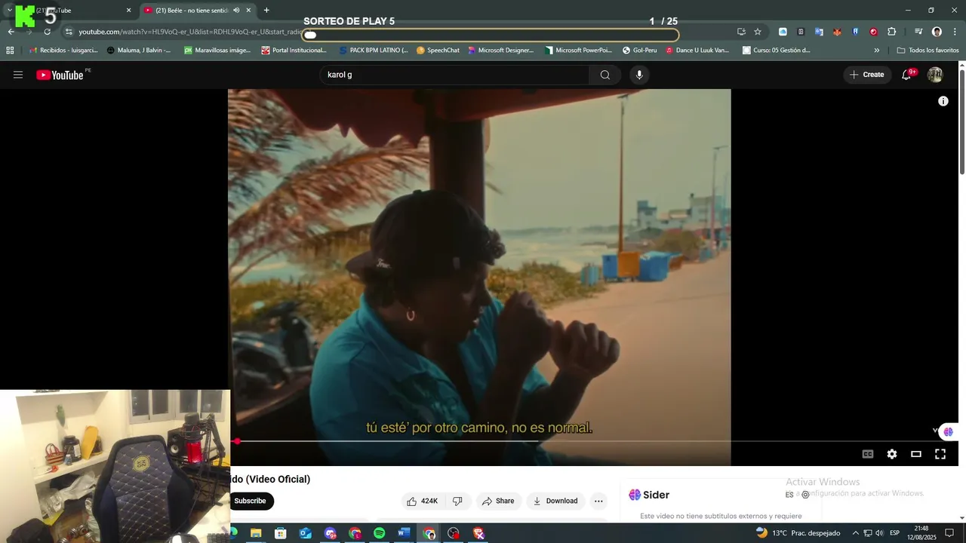966x543 pixels.
Task: Start voice search with the microphone icon
Action: pyautogui.click(x=639, y=75)
